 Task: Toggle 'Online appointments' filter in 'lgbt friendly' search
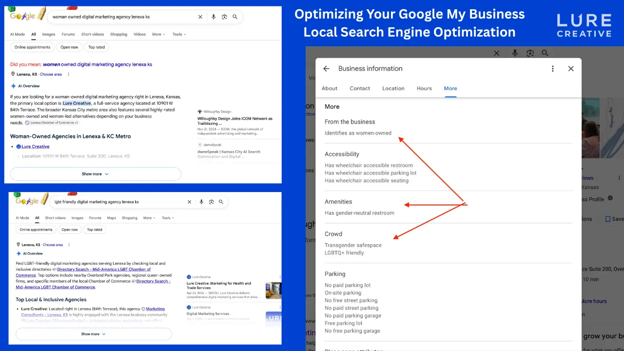(36, 230)
